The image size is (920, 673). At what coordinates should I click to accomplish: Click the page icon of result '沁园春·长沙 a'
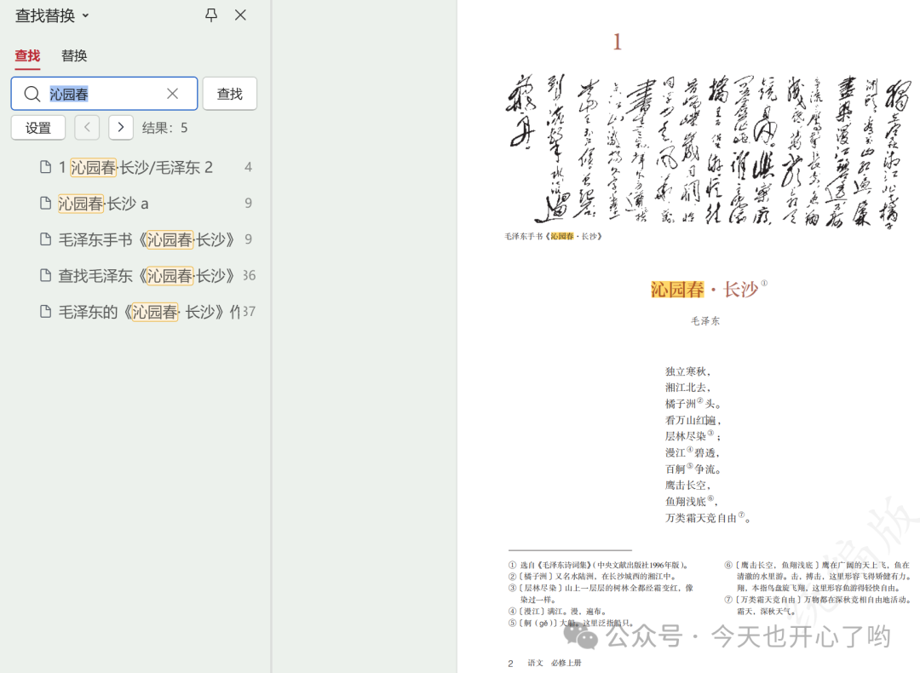point(45,203)
